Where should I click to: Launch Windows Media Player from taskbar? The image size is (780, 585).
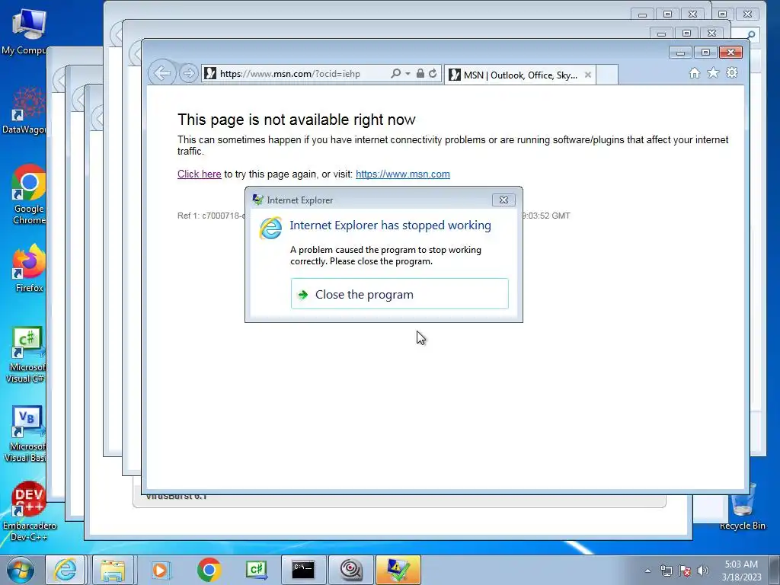160,570
